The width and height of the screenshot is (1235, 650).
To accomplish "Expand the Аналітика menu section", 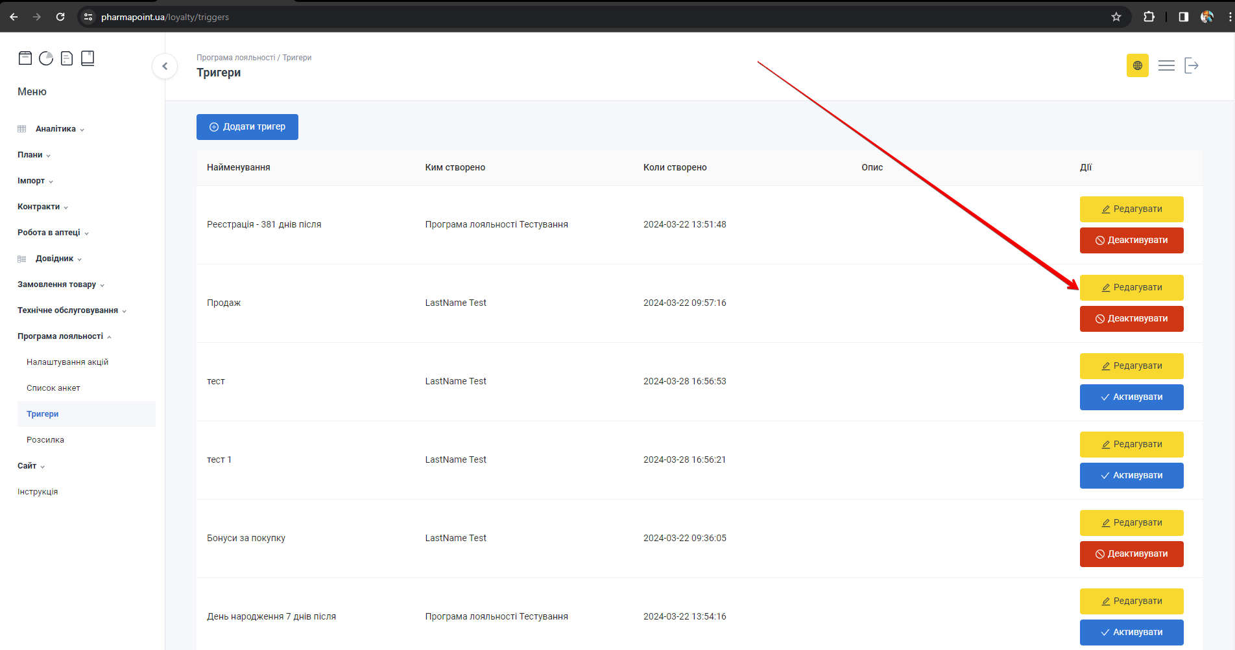I will click(x=60, y=129).
